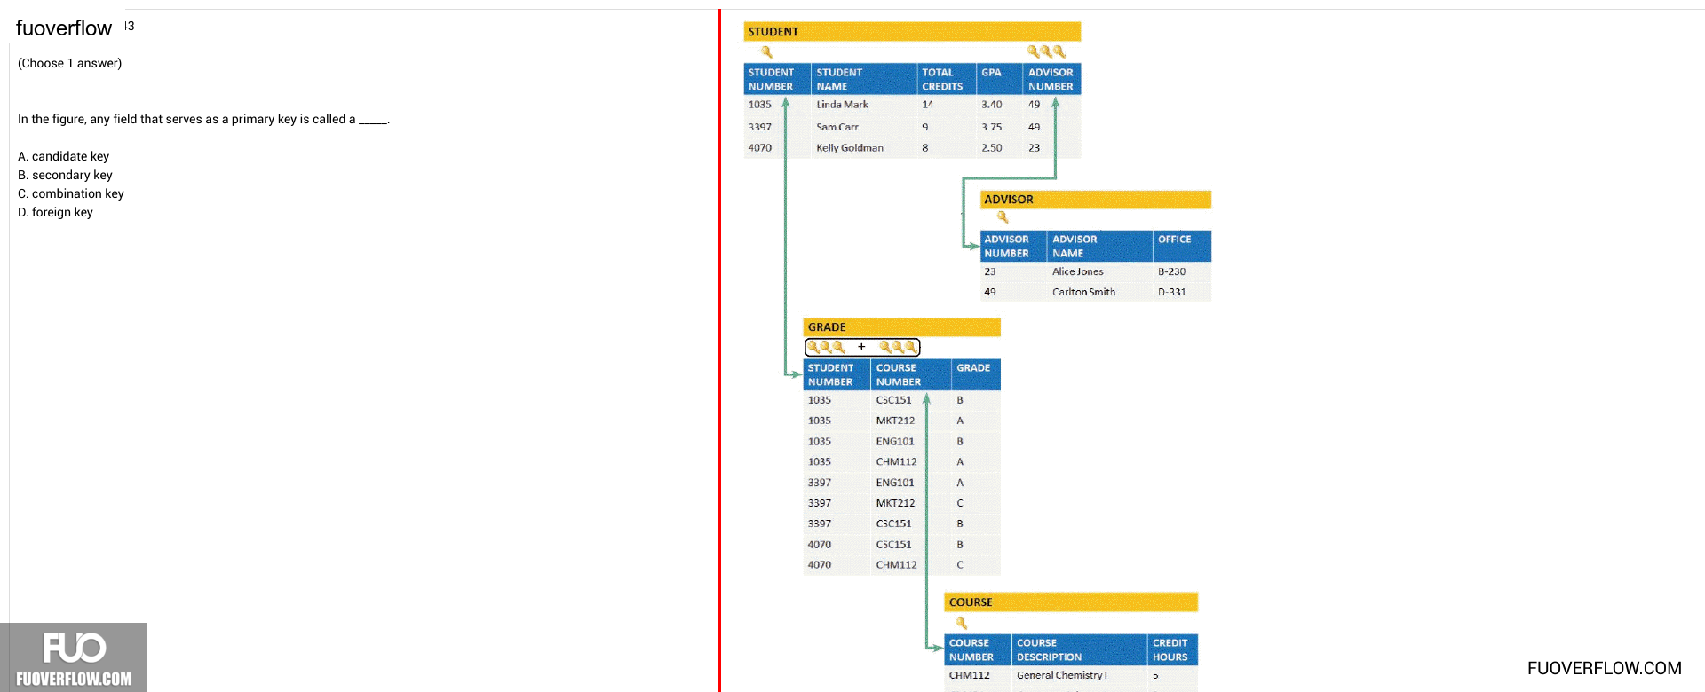Click the FUOVERFLOW.COM watermark at bottom right
This screenshot has height=692, width=1705.
1604,668
